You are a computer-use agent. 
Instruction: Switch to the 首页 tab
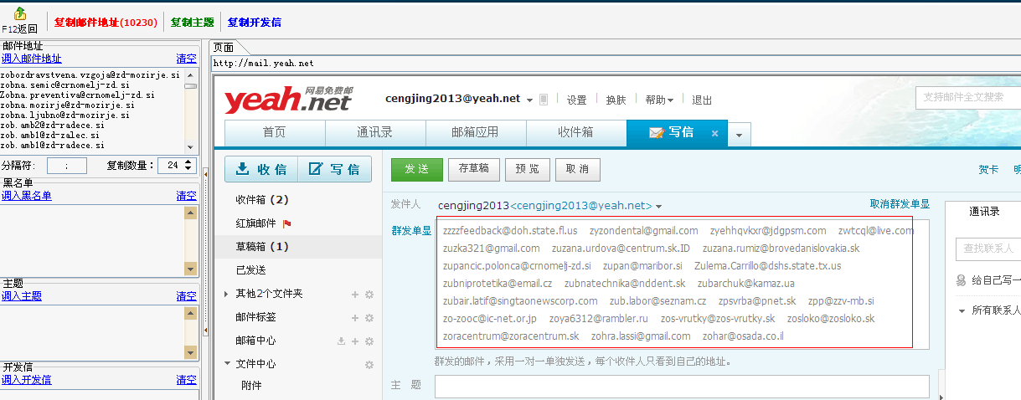(x=274, y=132)
